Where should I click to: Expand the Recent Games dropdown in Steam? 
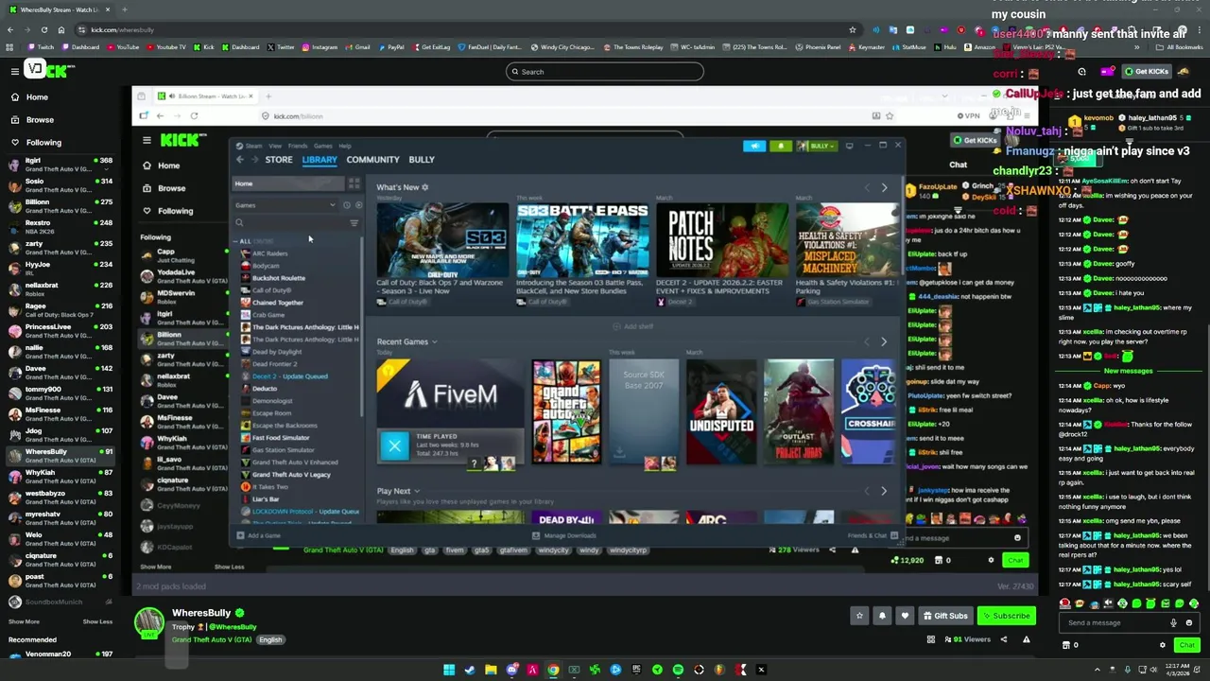pyautogui.click(x=435, y=342)
